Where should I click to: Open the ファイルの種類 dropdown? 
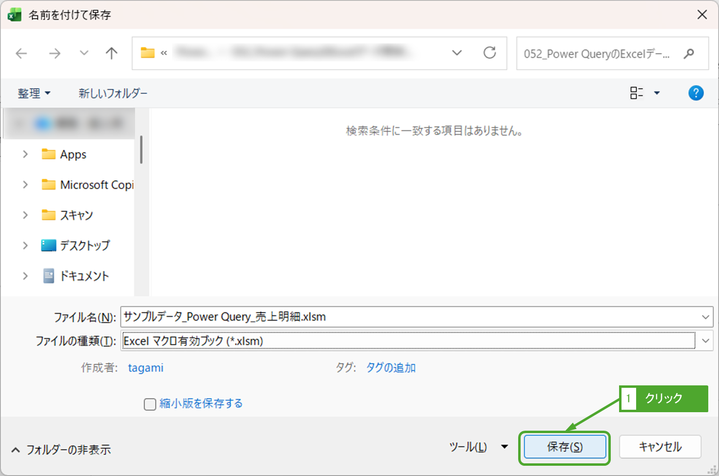click(705, 341)
